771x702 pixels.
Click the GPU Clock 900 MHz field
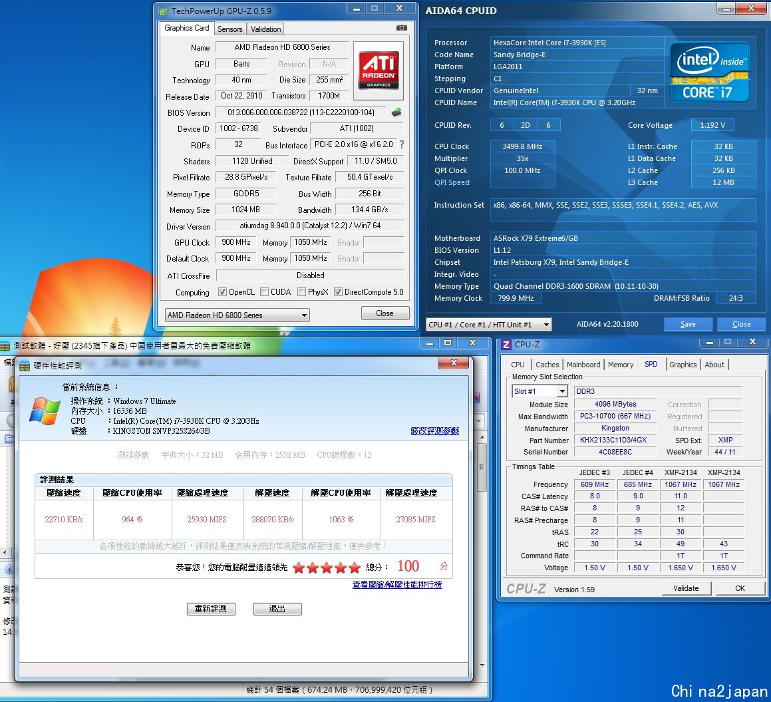pyautogui.click(x=236, y=242)
